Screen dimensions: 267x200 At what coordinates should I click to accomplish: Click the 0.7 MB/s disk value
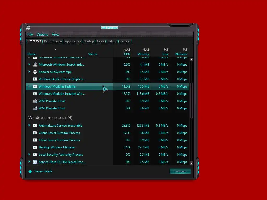(x=162, y=94)
